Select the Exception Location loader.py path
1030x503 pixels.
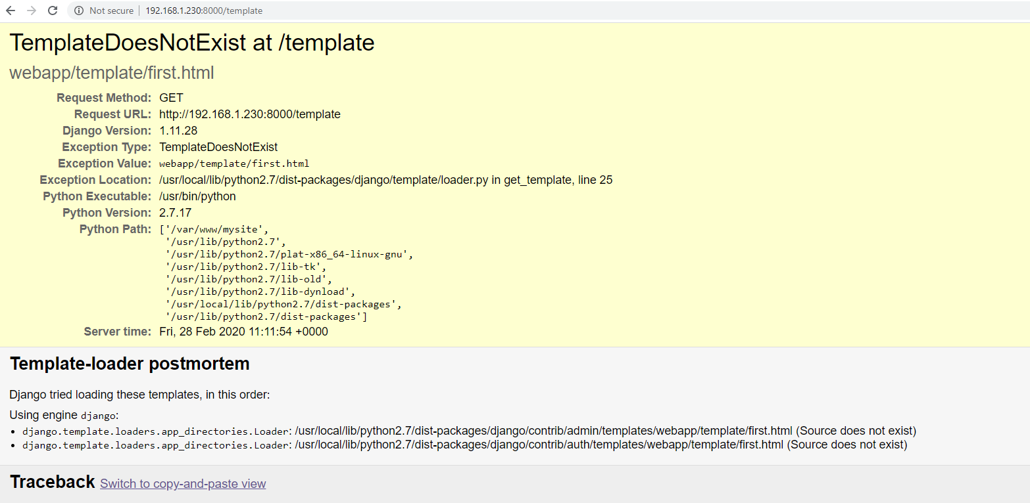coord(386,180)
